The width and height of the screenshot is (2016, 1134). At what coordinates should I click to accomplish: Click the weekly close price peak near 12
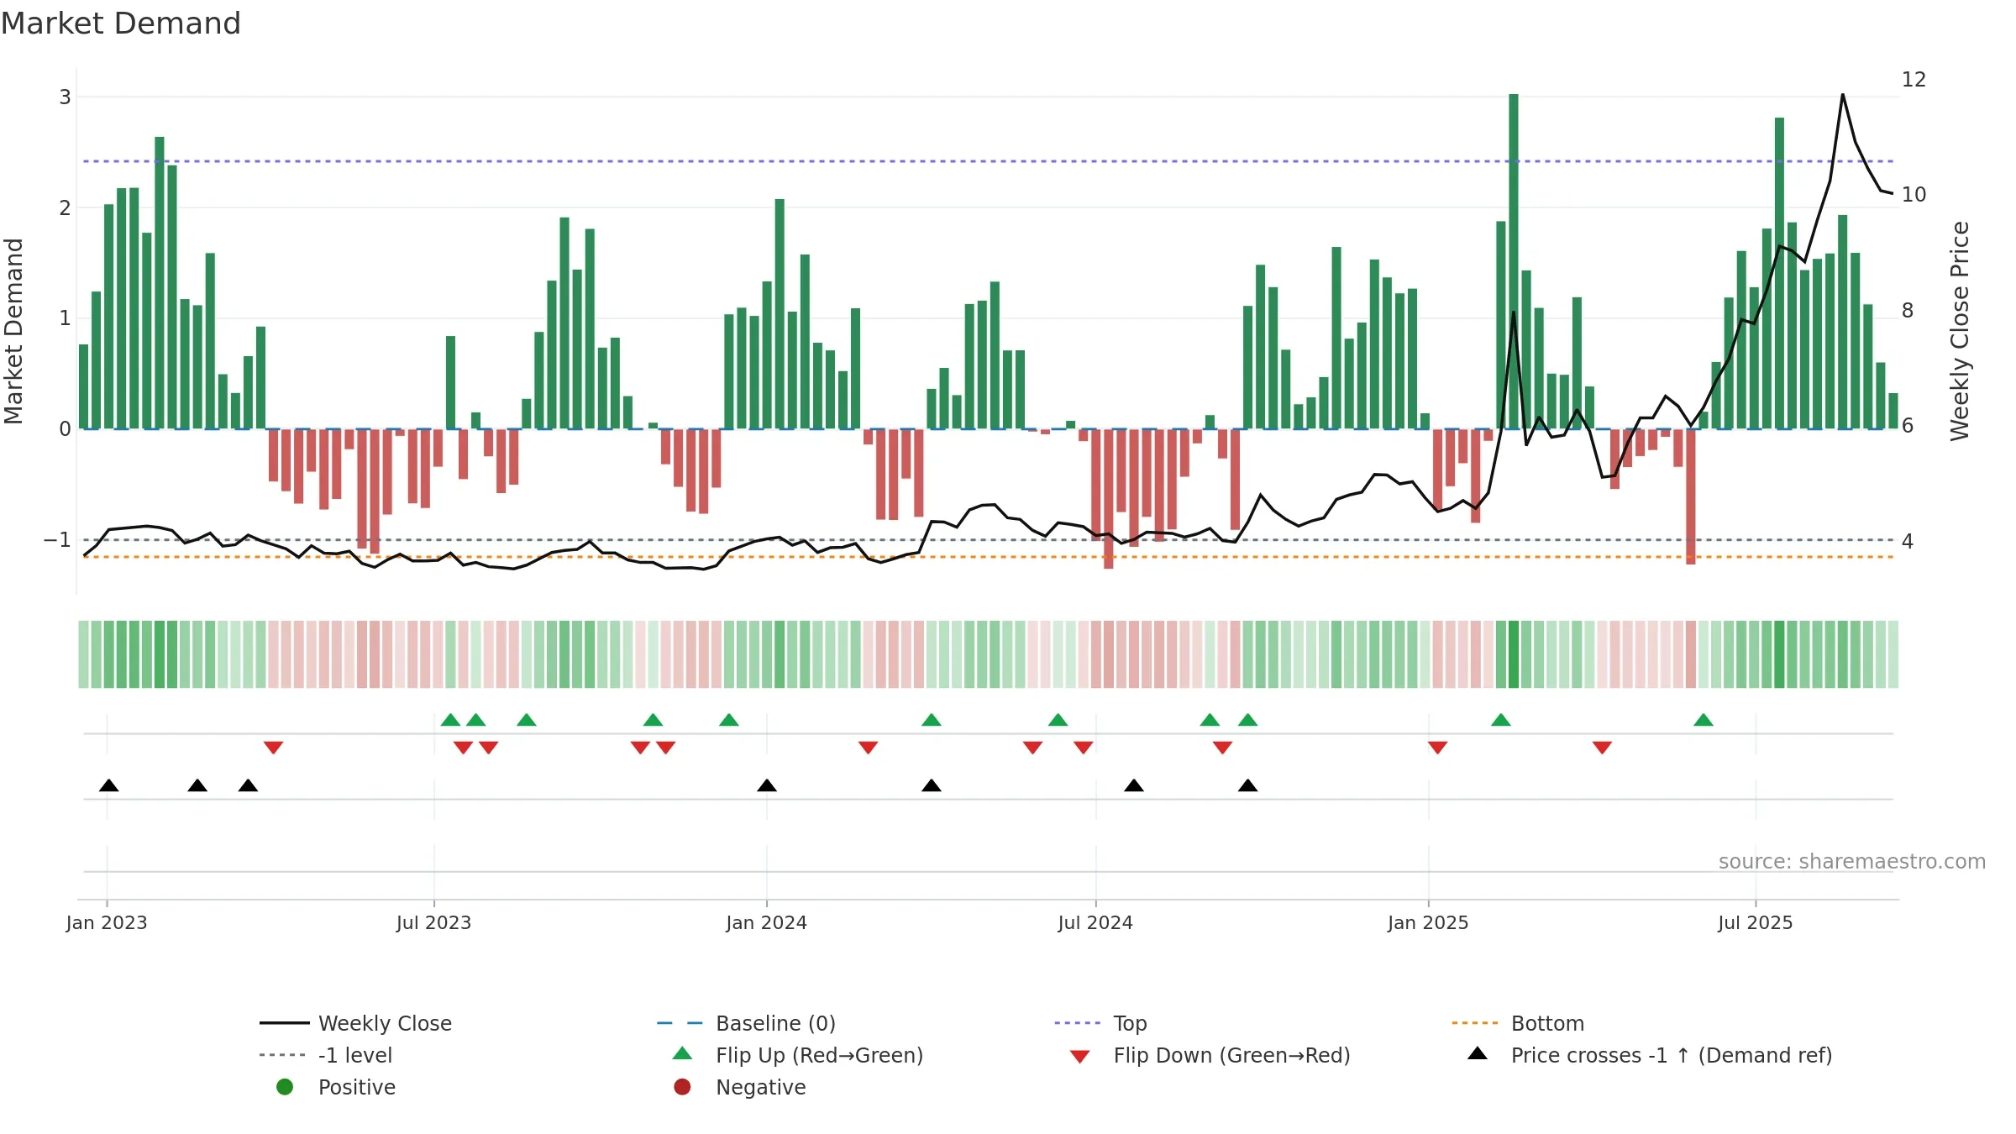1843,95
